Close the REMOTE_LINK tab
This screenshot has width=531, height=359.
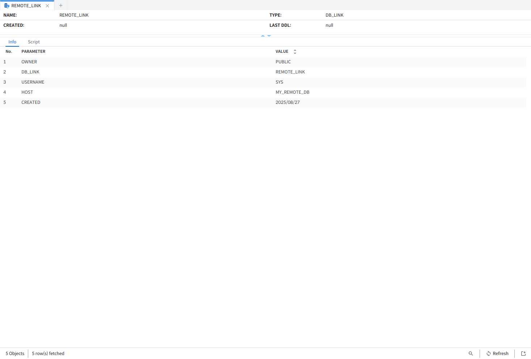[x=47, y=6]
